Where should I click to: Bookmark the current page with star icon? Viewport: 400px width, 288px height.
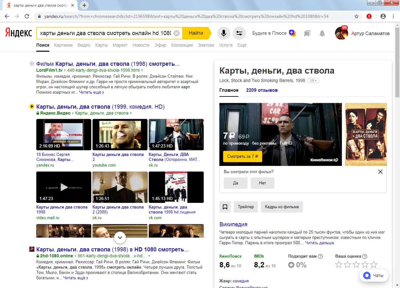(356, 16)
